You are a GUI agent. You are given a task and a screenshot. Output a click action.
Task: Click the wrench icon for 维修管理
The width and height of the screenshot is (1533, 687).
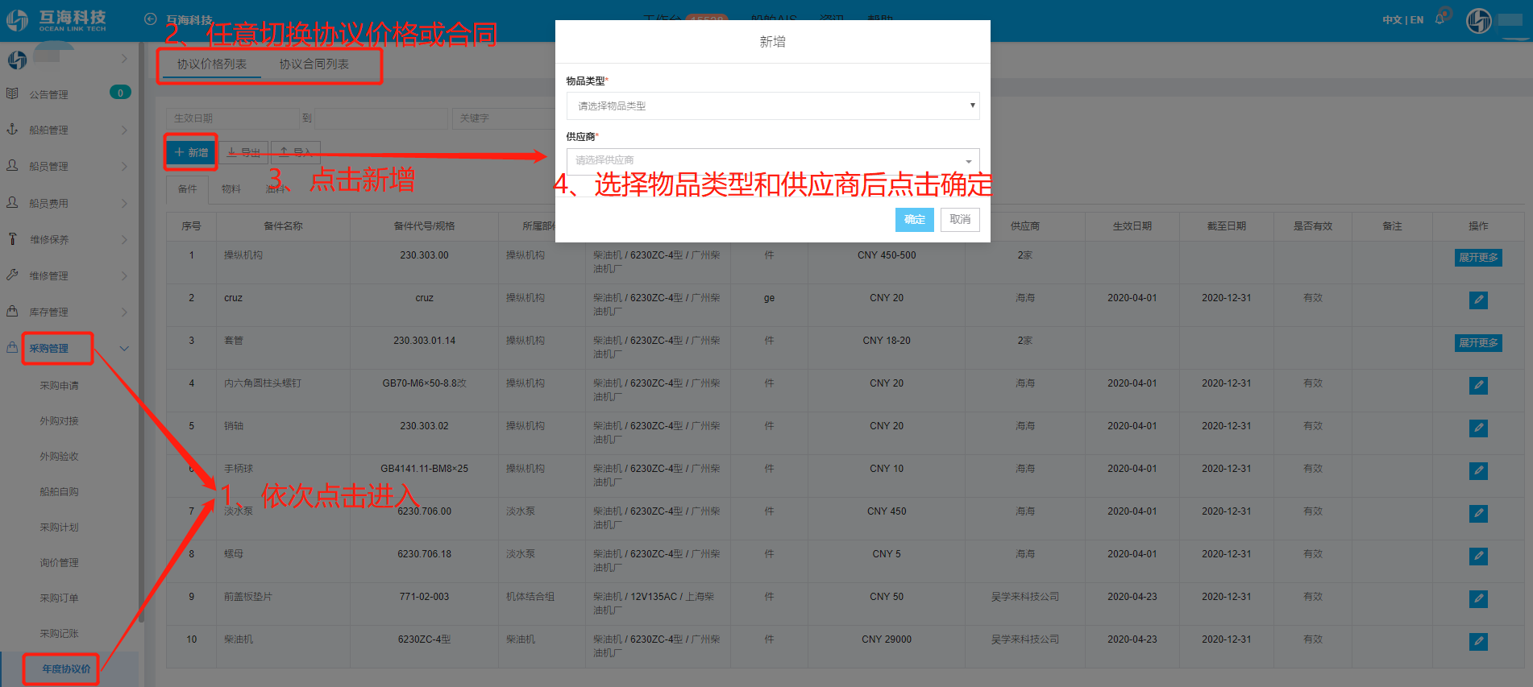coord(12,275)
